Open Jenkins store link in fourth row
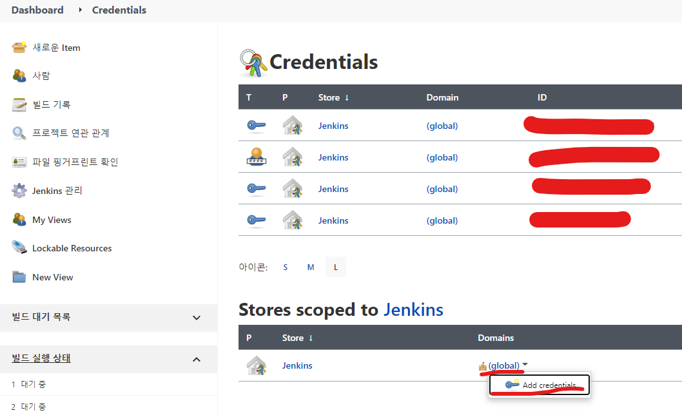Image resolution: width=682 pixels, height=417 pixels. [333, 220]
